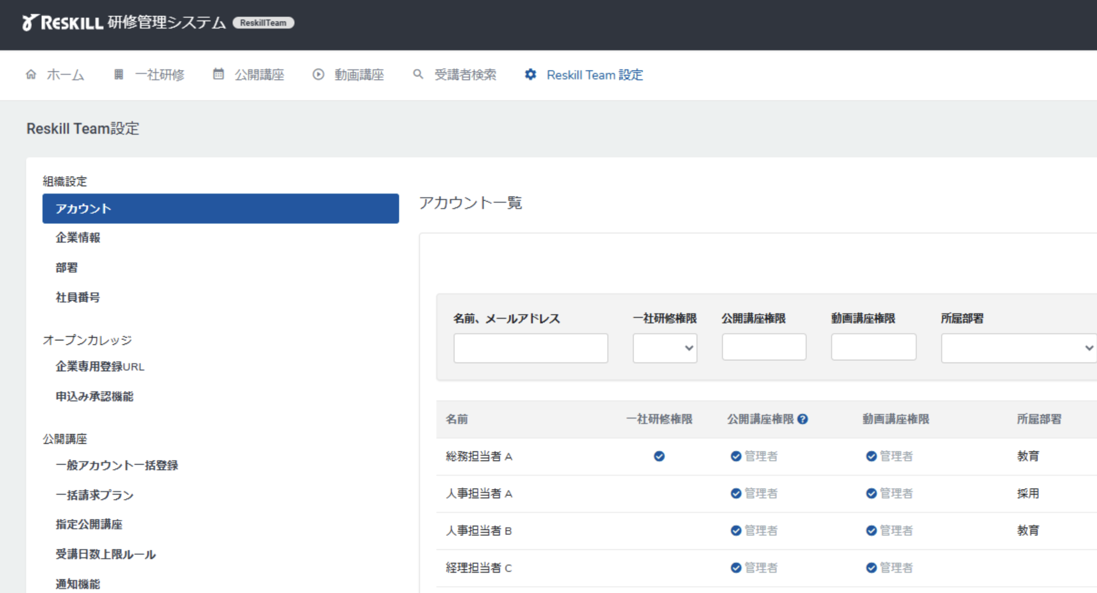Click the 動画講座権限 filter field

873,347
